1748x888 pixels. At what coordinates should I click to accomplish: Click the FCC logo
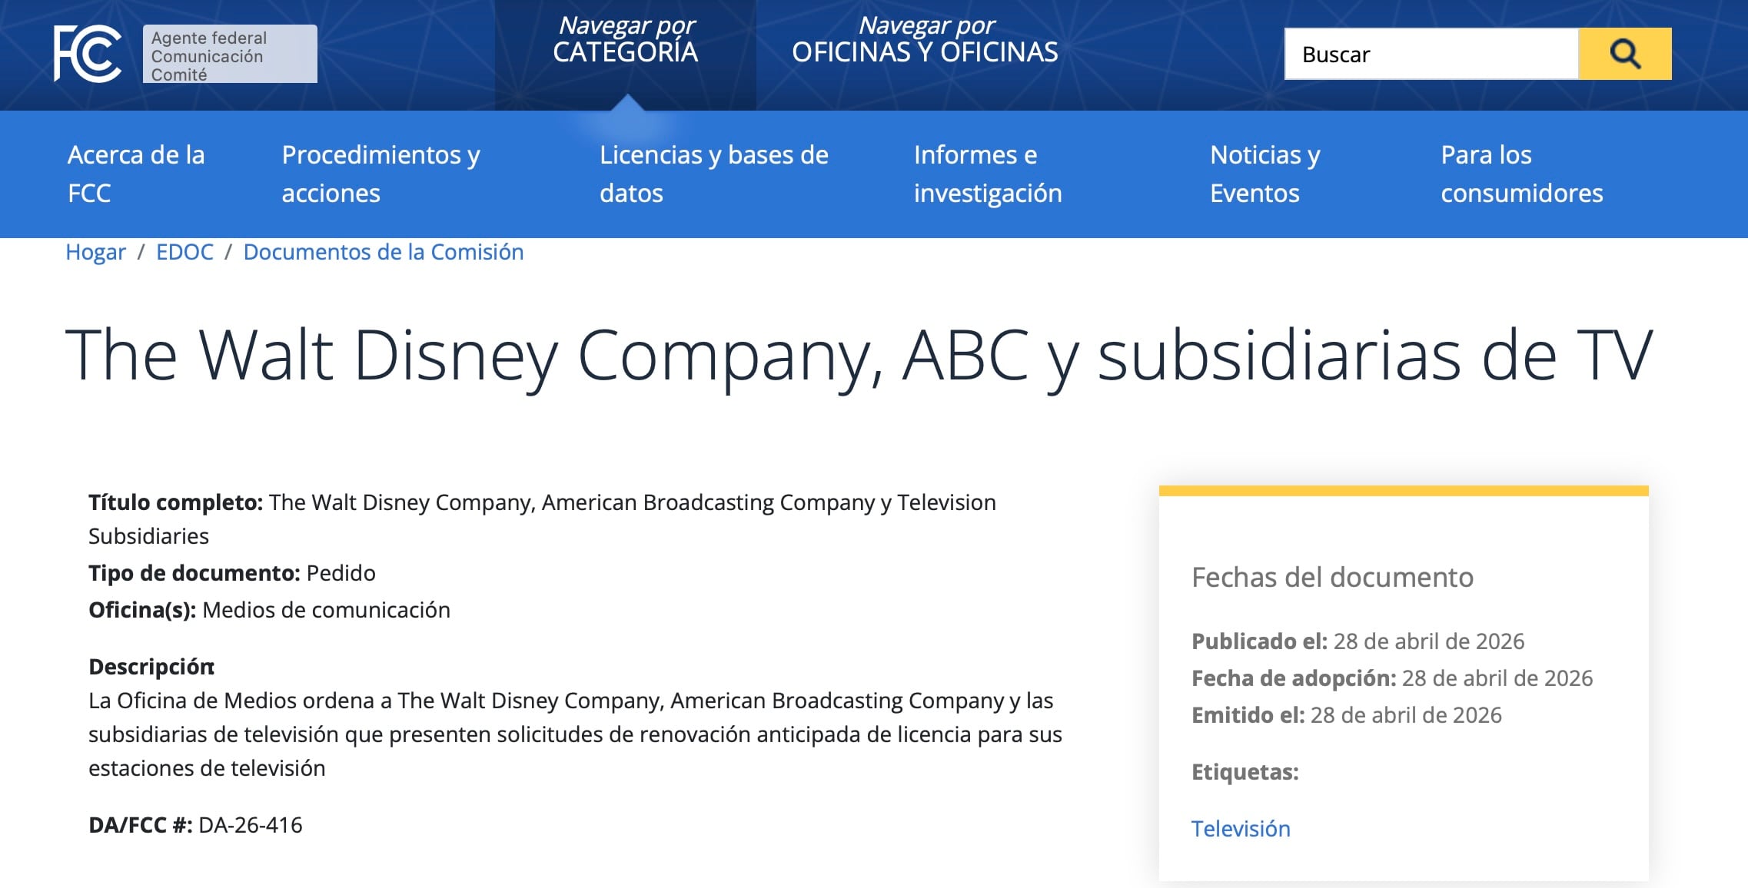(x=88, y=52)
